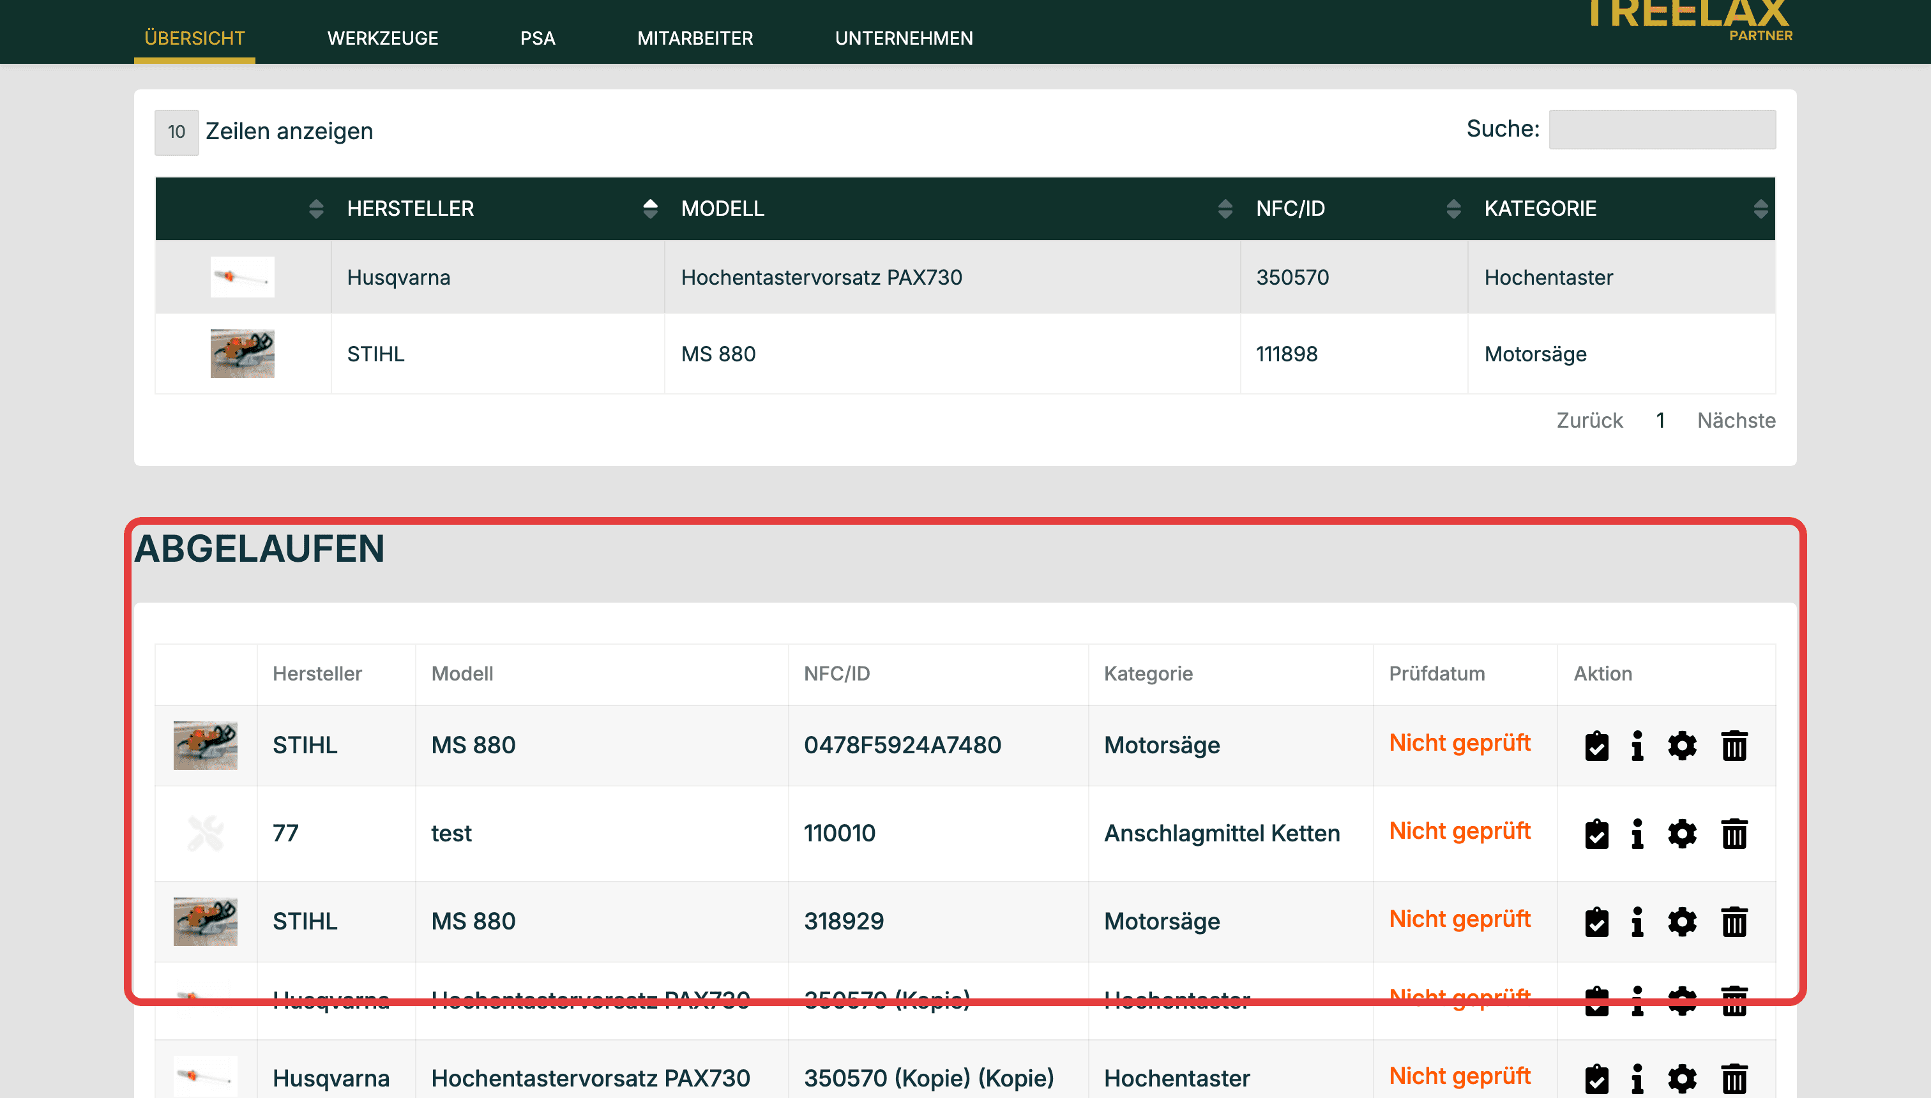
Task: Go to the PSA tab
Action: click(538, 38)
